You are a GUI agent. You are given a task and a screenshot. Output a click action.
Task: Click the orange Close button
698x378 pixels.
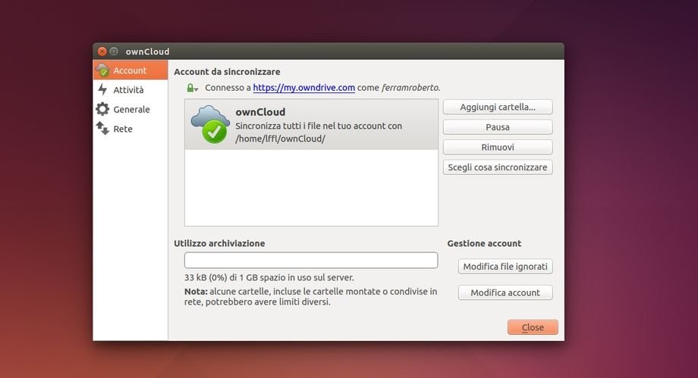pyautogui.click(x=533, y=327)
